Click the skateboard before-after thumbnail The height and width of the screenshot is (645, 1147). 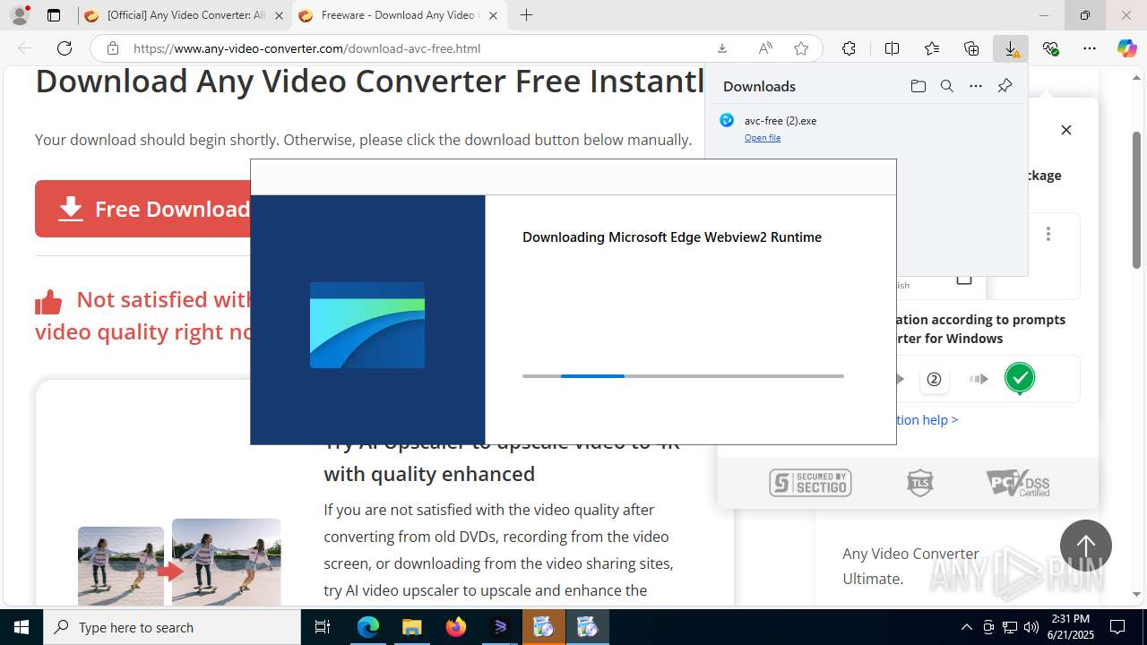point(179,562)
